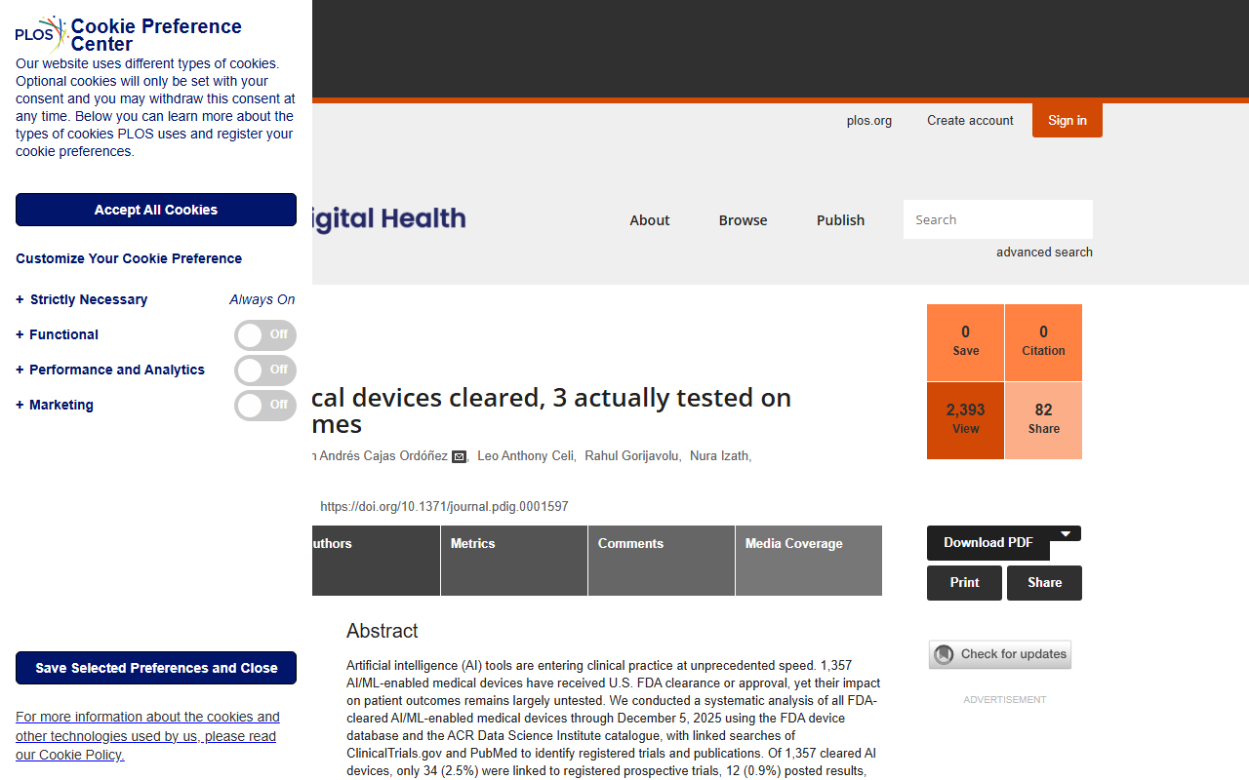Open advanced search link
Screen dimensions: 1249x780
[x=1044, y=252]
